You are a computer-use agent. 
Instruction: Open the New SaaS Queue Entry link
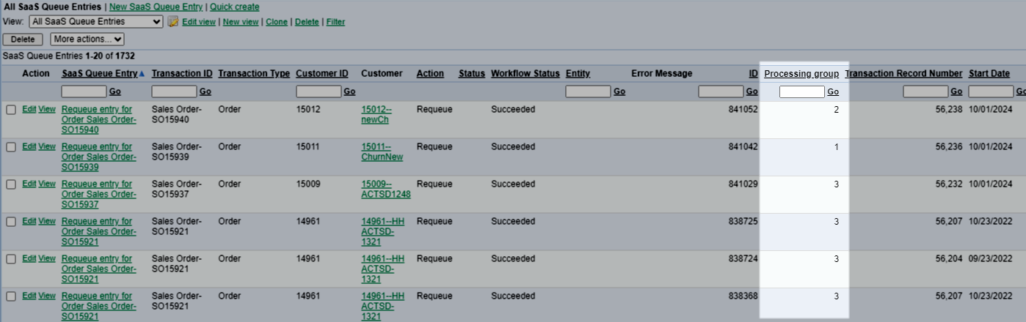click(157, 7)
